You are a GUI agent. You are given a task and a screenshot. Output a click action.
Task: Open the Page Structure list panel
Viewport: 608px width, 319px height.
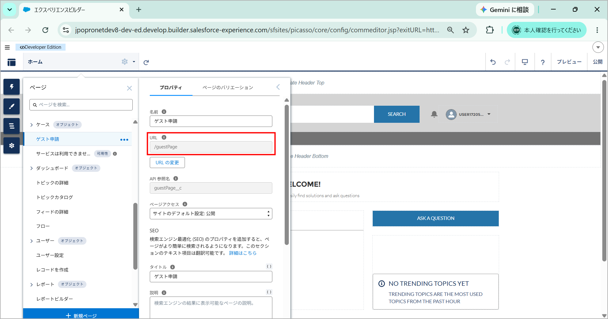click(12, 126)
